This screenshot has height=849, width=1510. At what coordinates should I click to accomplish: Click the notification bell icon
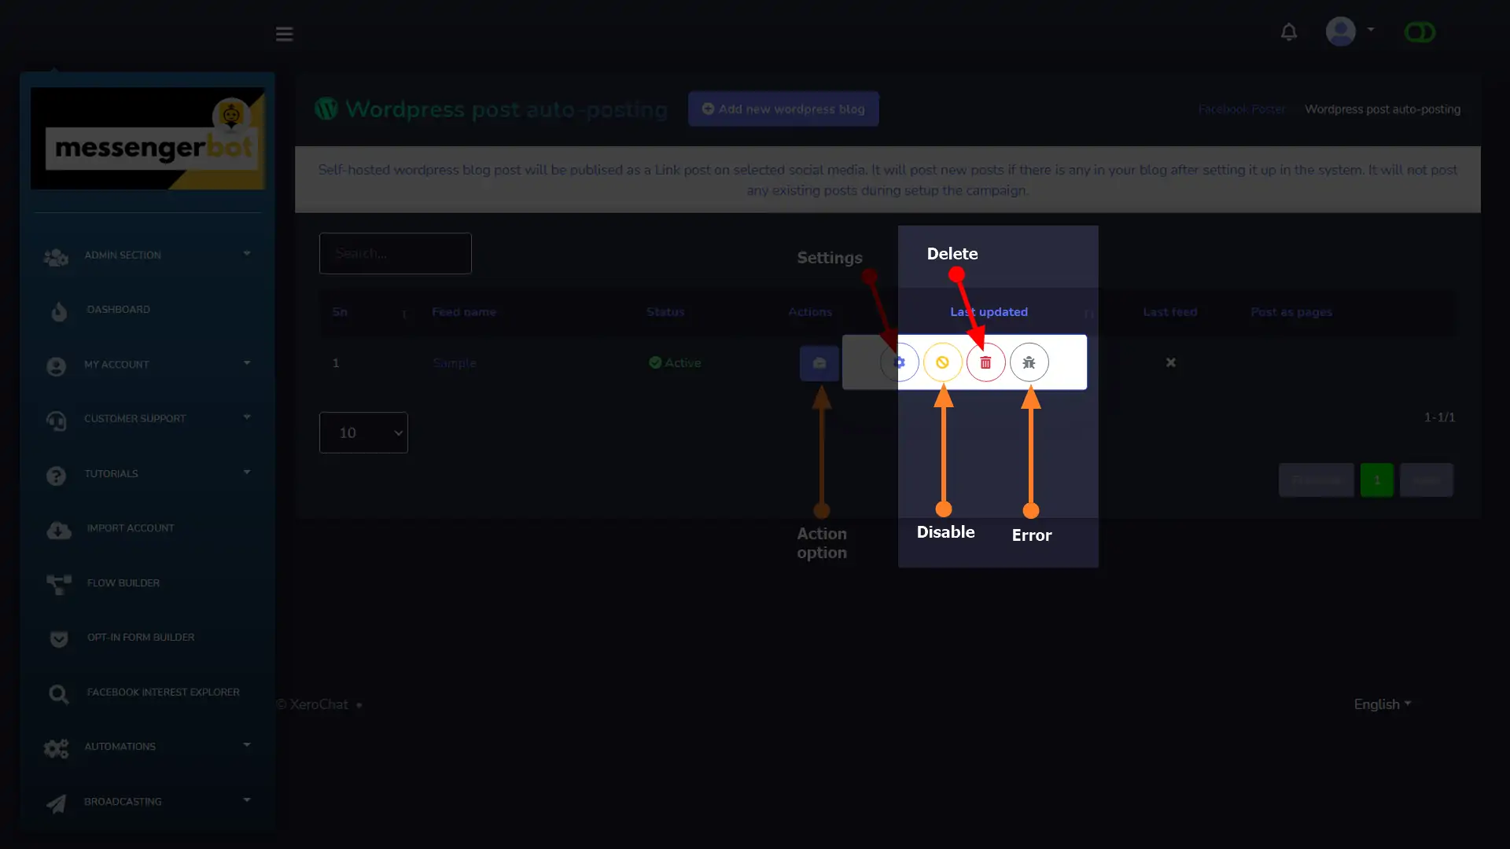click(x=1289, y=32)
